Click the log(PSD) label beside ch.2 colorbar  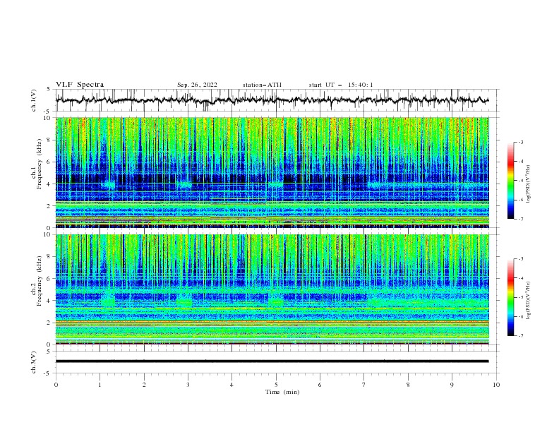pyautogui.click(x=528, y=301)
